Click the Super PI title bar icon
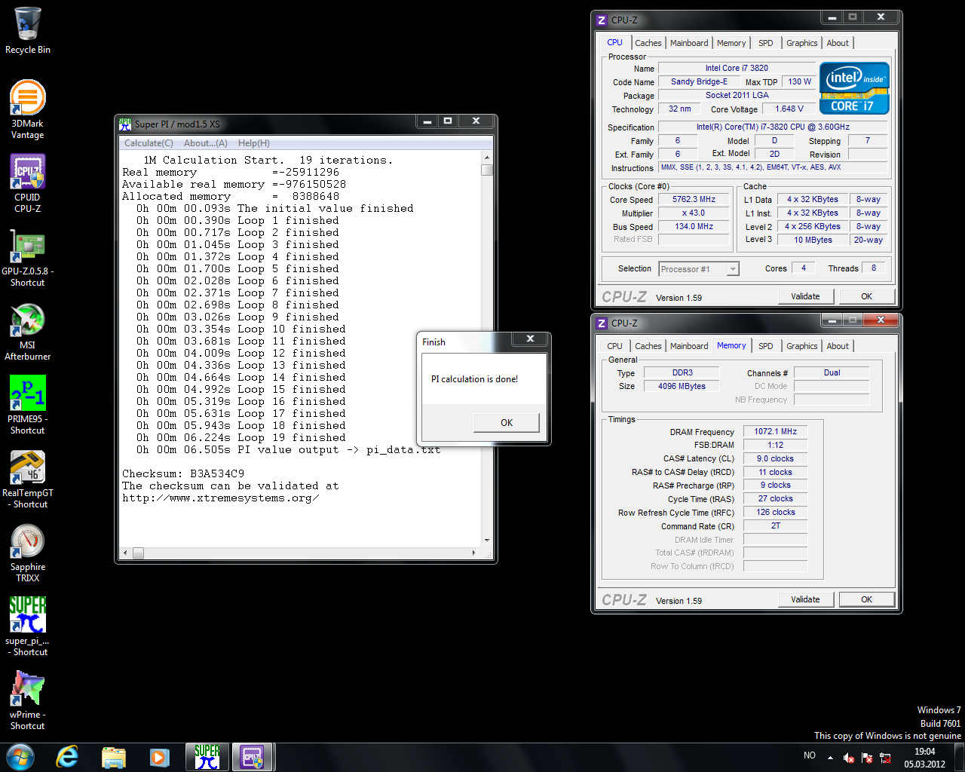The image size is (965, 772). point(125,124)
